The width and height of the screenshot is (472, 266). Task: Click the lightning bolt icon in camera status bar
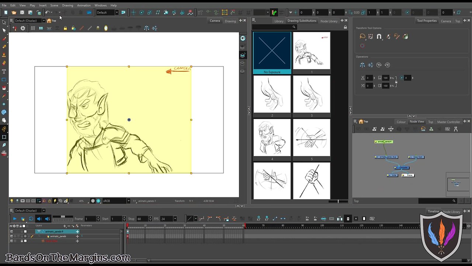[55, 201]
